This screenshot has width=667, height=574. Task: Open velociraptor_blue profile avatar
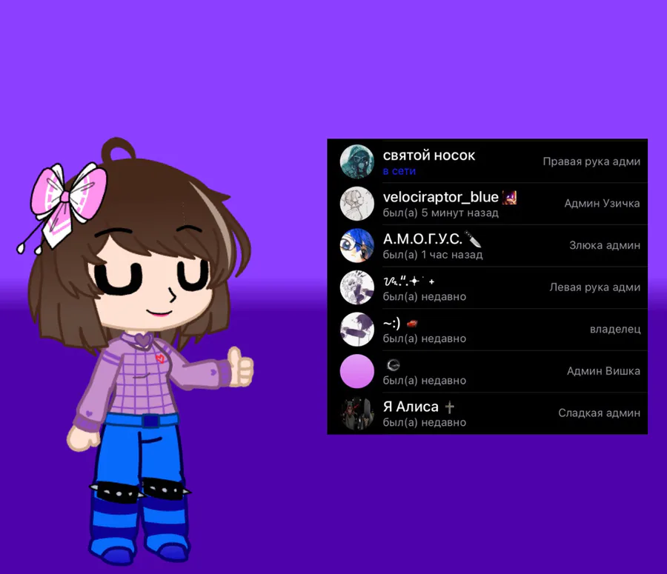pyautogui.click(x=357, y=204)
